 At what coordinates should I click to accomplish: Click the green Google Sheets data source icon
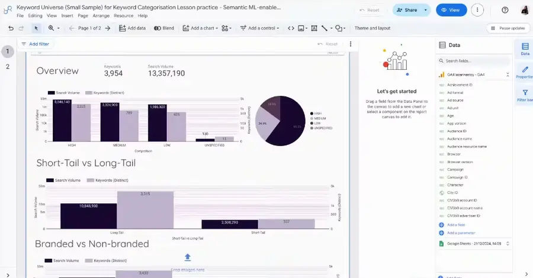tap(441, 243)
